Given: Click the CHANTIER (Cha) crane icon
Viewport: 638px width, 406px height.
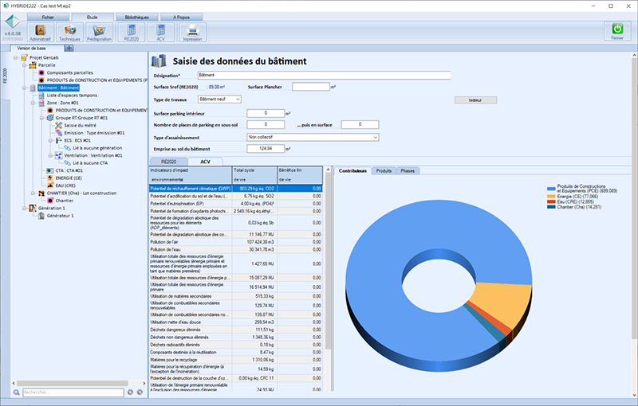Looking at the screenshot, I should (x=41, y=193).
